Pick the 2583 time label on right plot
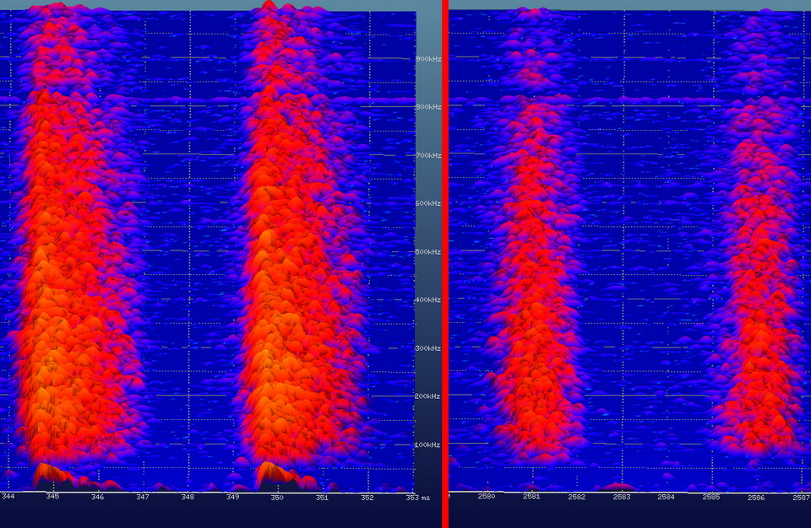The height and width of the screenshot is (528, 811). click(622, 497)
